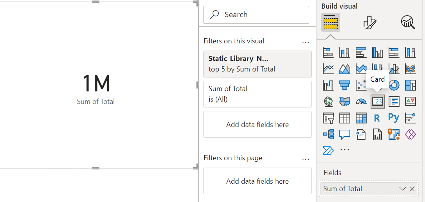Select the Funnel chart visual
Screen dimensions: 425x202
pyautogui.click(x=345, y=85)
